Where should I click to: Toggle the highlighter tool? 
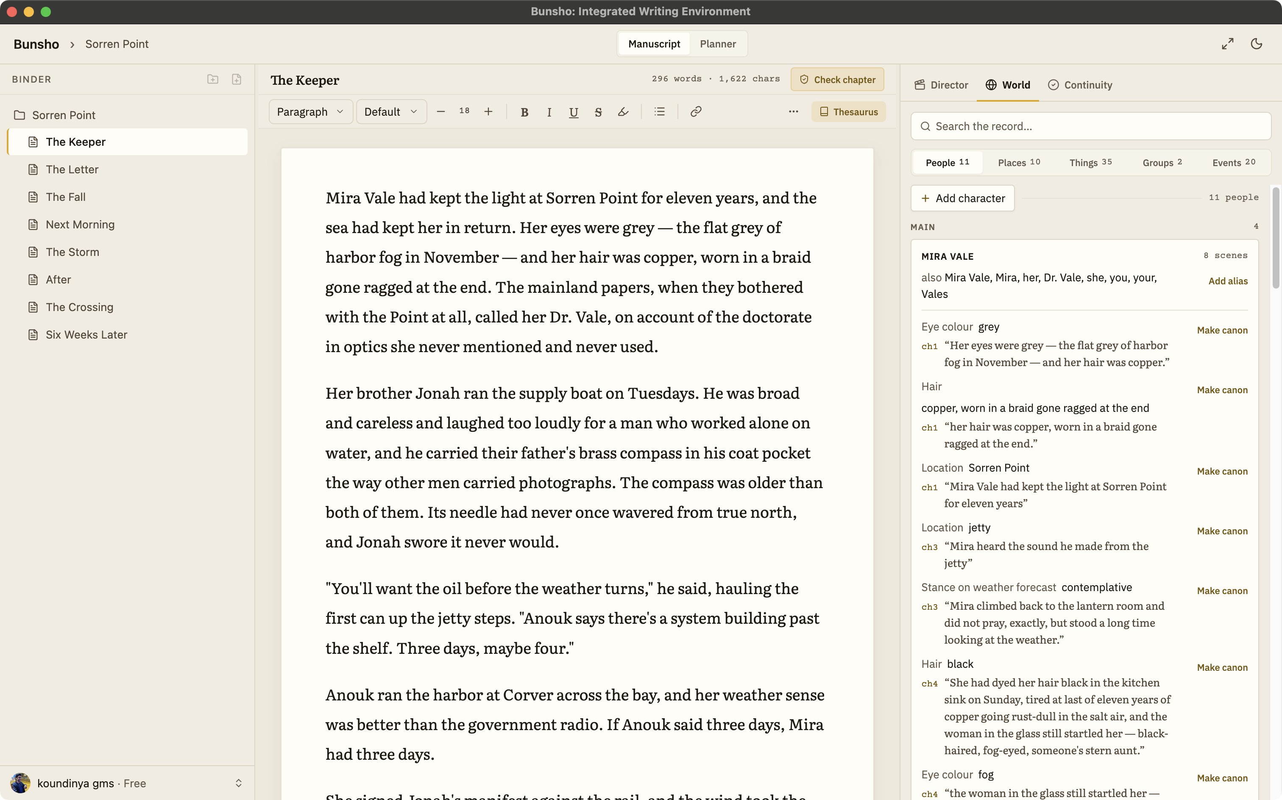click(x=623, y=111)
